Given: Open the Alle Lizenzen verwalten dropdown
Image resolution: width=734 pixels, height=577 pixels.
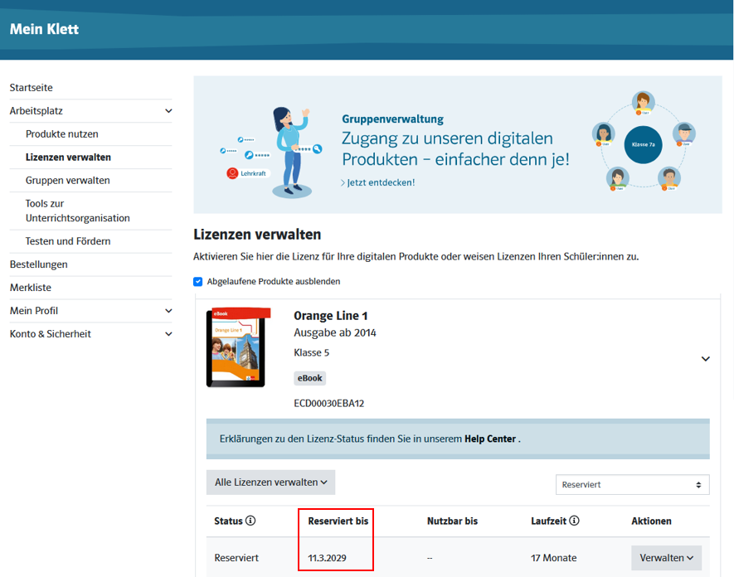Looking at the screenshot, I should [270, 482].
